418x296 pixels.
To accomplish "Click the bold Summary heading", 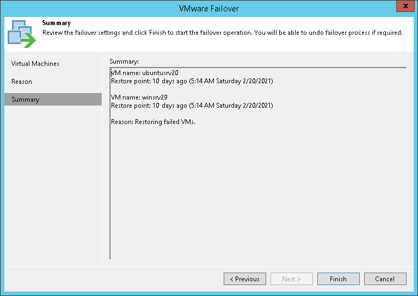I will coord(57,23).
